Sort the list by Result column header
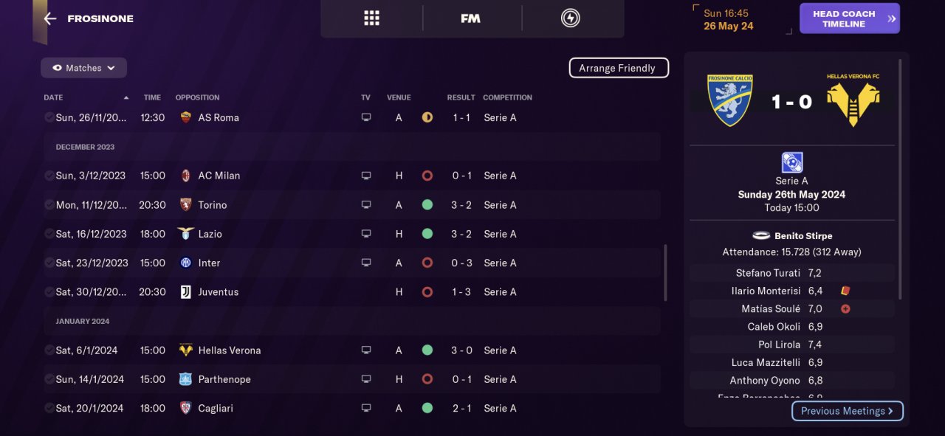 point(461,97)
